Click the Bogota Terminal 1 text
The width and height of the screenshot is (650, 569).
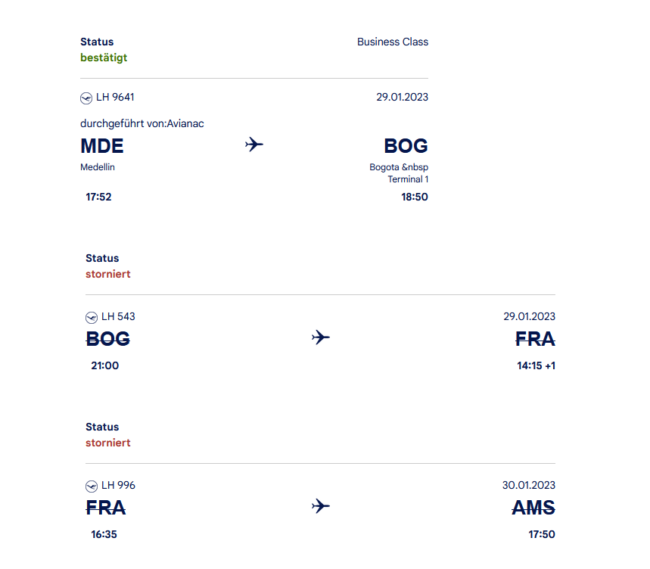click(399, 173)
